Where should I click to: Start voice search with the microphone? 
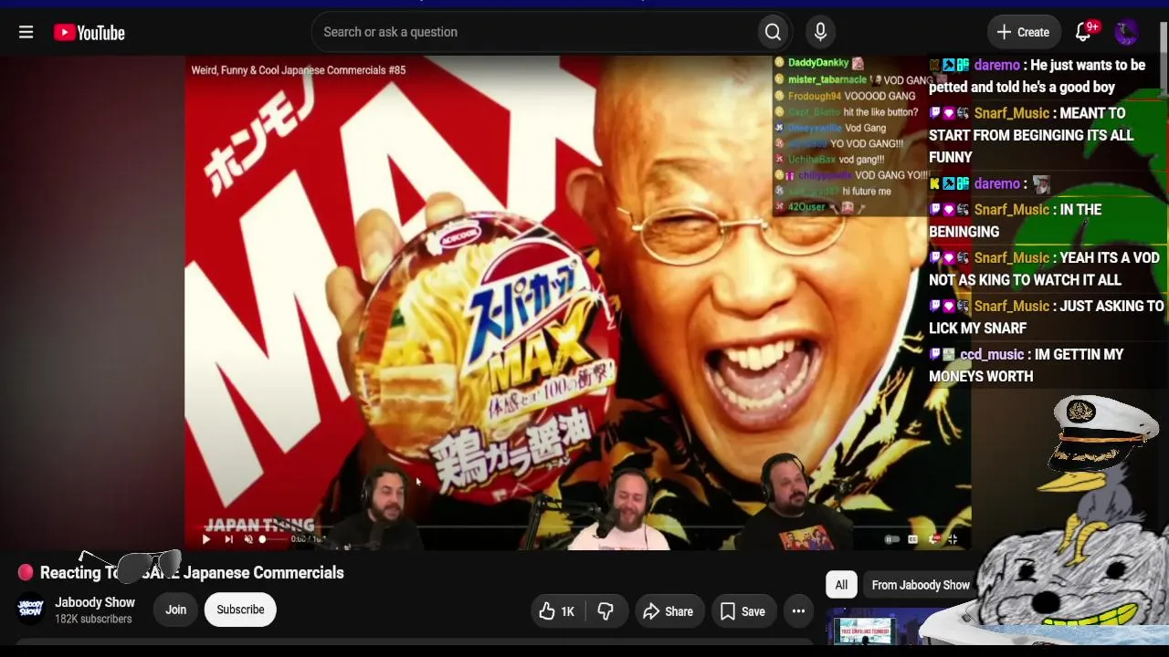(820, 32)
